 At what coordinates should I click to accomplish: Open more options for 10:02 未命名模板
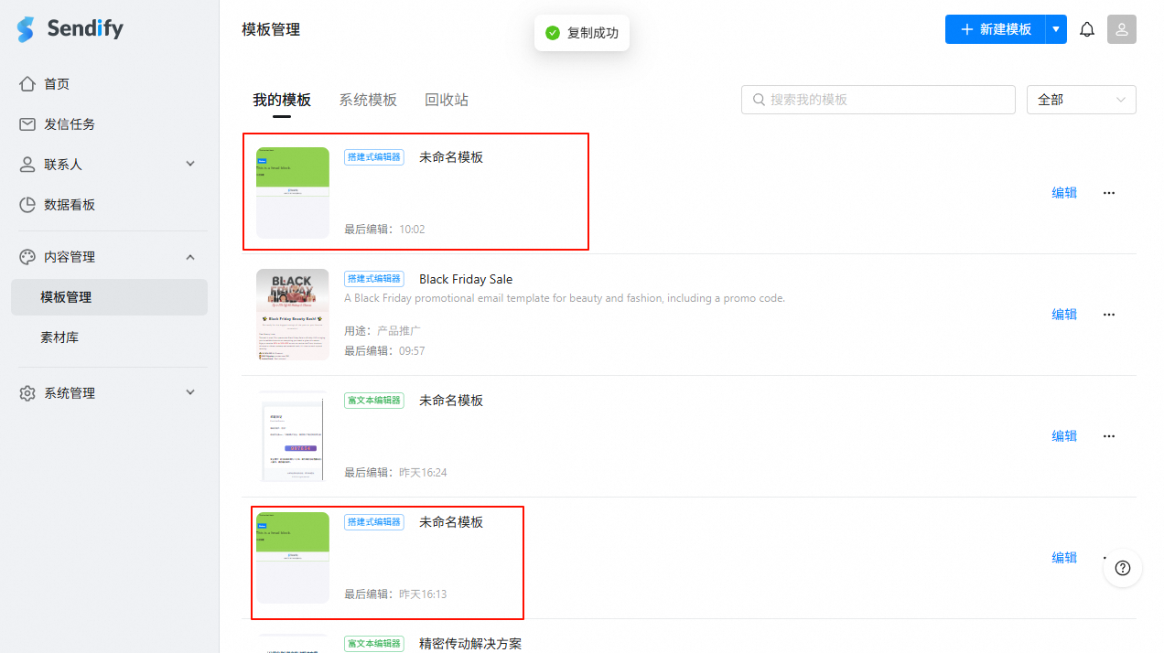click(x=1109, y=193)
